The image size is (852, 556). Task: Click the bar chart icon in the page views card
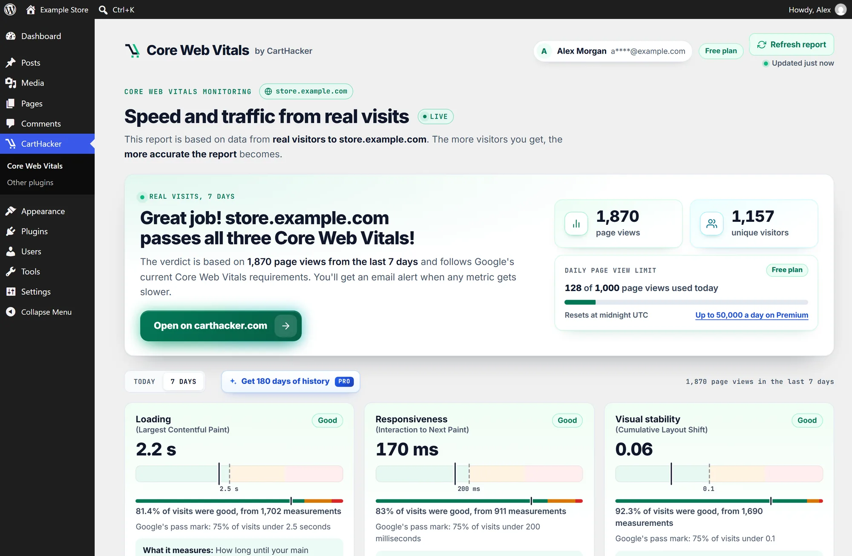(x=576, y=224)
